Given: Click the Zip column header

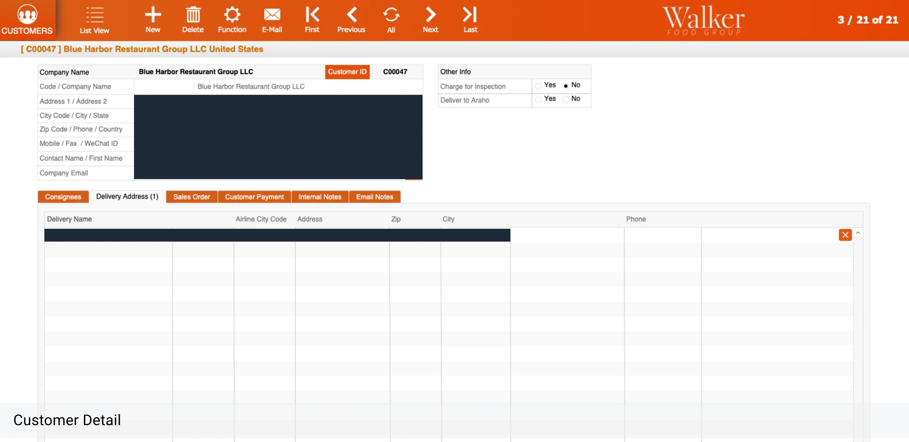Looking at the screenshot, I should point(396,219).
